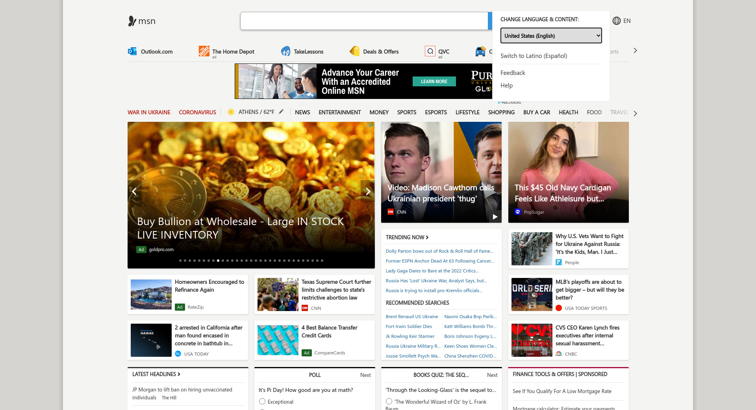
Task: Click the People source icon
Action: pyautogui.click(x=559, y=262)
